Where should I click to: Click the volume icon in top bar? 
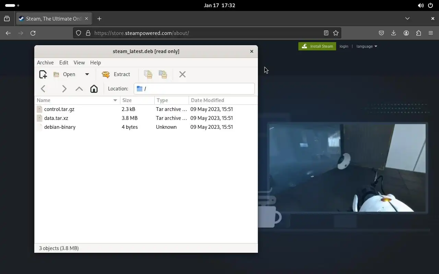(420, 5)
